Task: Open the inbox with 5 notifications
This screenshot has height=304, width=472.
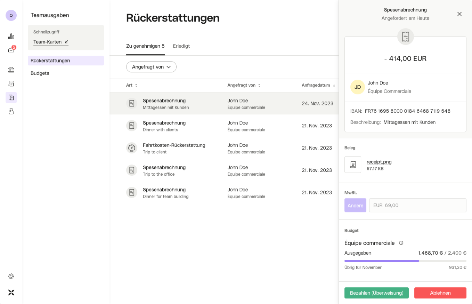Action: 11,50
